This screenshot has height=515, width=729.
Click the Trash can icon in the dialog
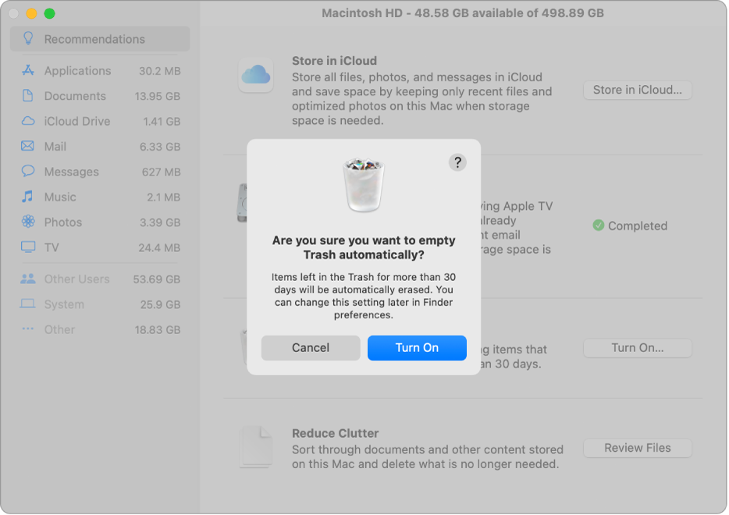click(364, 184)
